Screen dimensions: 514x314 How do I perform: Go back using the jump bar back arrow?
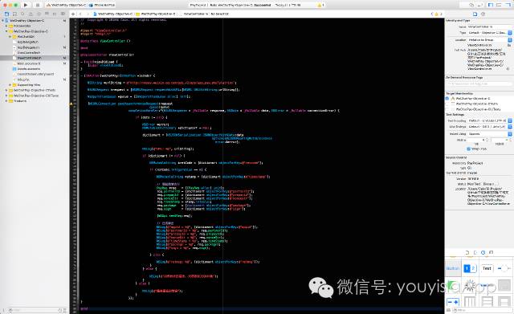point(80,14)
